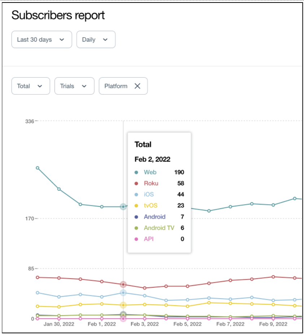The image size is (304, 334).
Task: Expand the Total metric dropdown
Action: click(x=30, y=86)
